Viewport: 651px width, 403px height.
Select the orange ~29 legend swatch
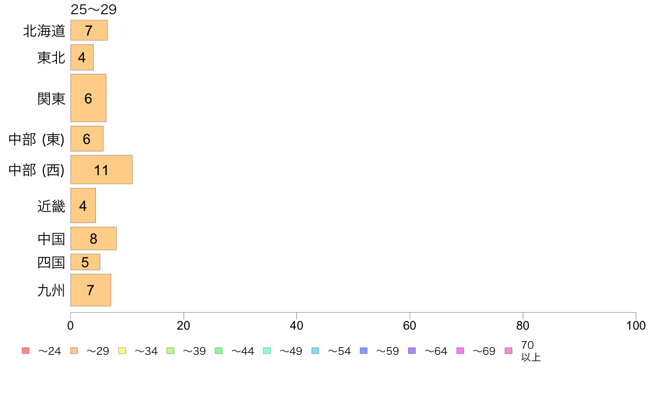coord(73,351)
